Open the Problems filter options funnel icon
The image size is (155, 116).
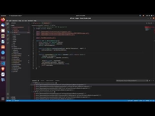tap(147, 81)
